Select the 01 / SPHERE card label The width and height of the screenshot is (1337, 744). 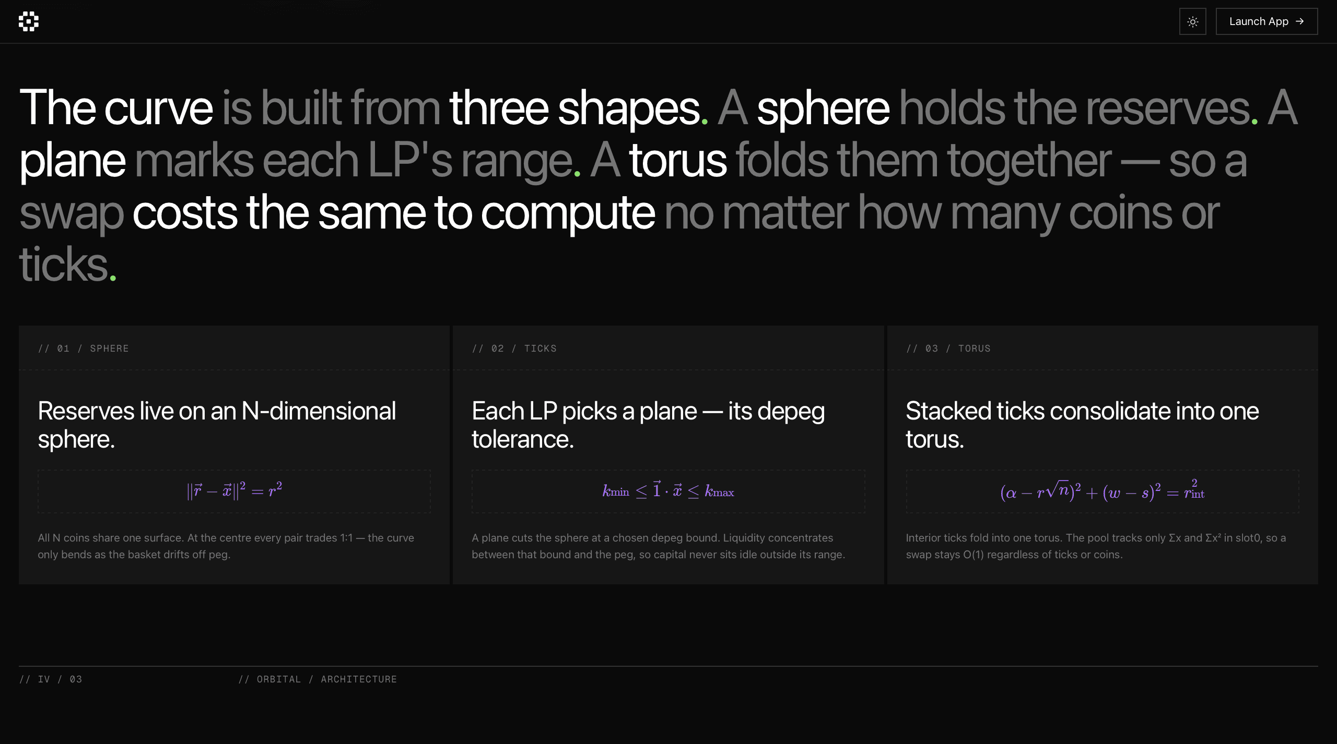pos(83,349)
